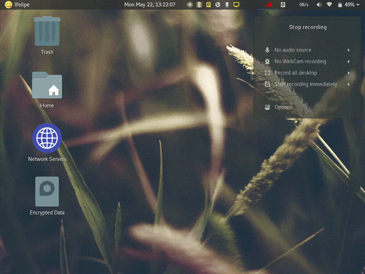This screenshot has width=365, height=274.
Task: Open the clock and calendar panel
Action: tap(150, 5)
